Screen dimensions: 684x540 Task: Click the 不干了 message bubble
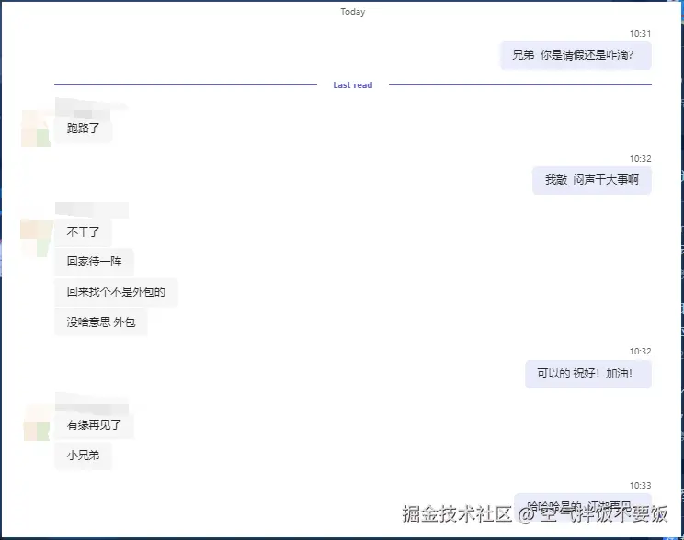[x=83, y=232]
